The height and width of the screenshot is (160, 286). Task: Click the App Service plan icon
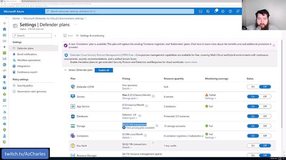pyautogui.click(x=73, y=106)
